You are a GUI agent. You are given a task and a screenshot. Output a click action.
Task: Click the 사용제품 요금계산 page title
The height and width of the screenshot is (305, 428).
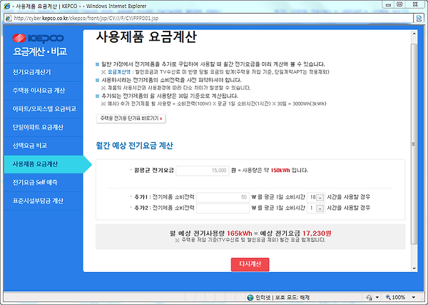(x=146, y=37)
